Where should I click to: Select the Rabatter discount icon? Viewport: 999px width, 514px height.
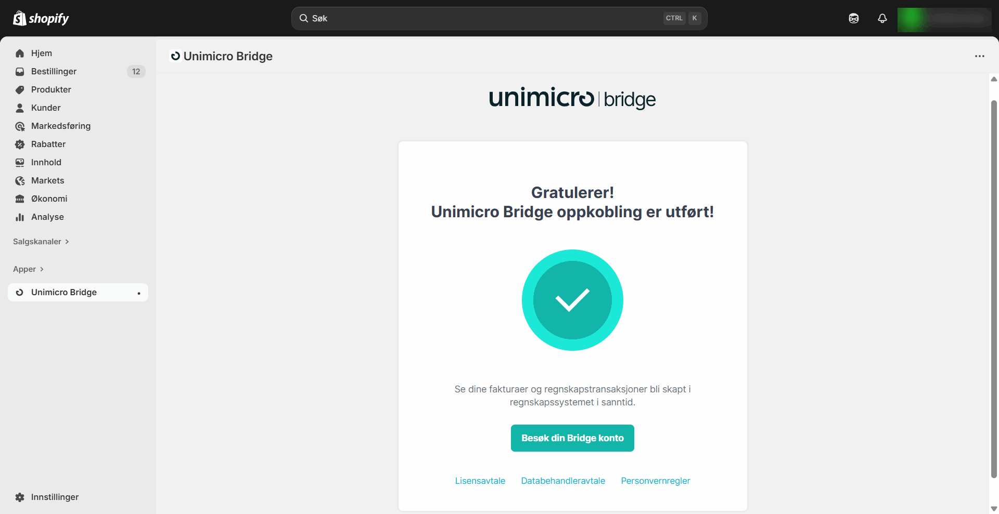19,144
